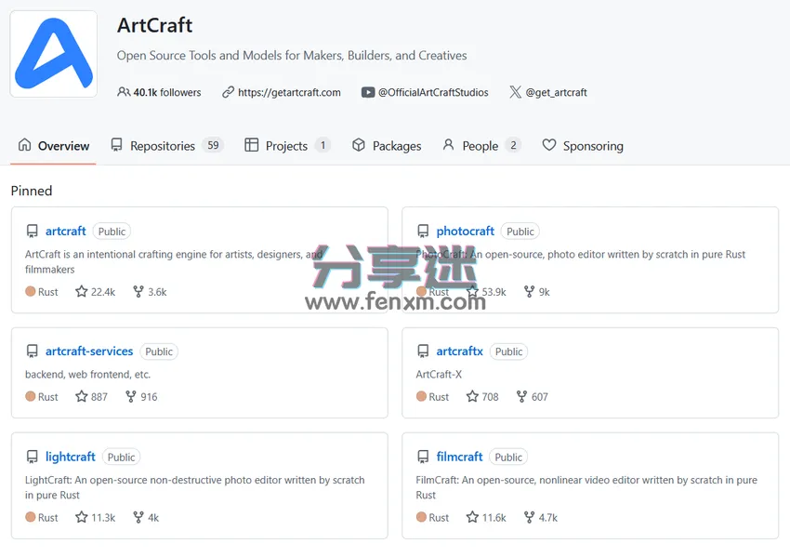Click the Pinned section heading

point(32,191)
